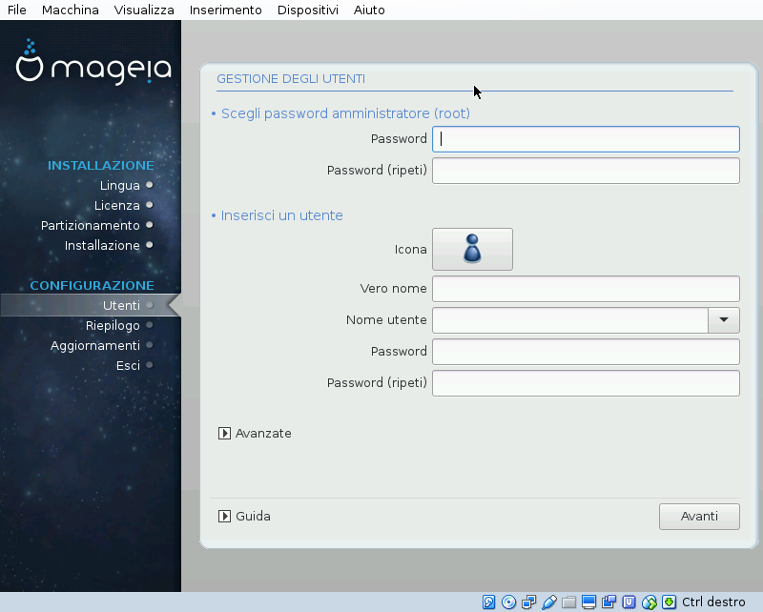763x612 pixels.
Task: Open the Visualizza menu
Action: pyautogui.click(x=144, y=10)
